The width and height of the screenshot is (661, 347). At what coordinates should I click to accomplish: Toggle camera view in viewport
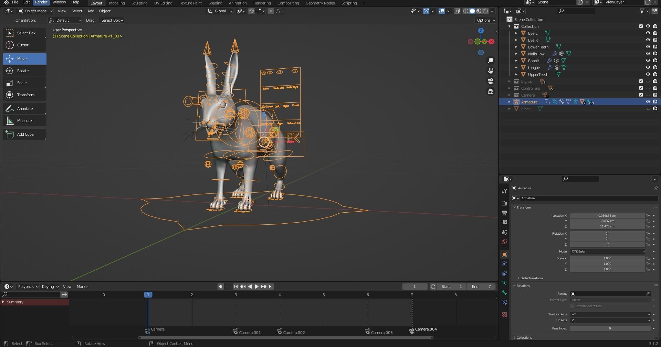click(490, 81)
